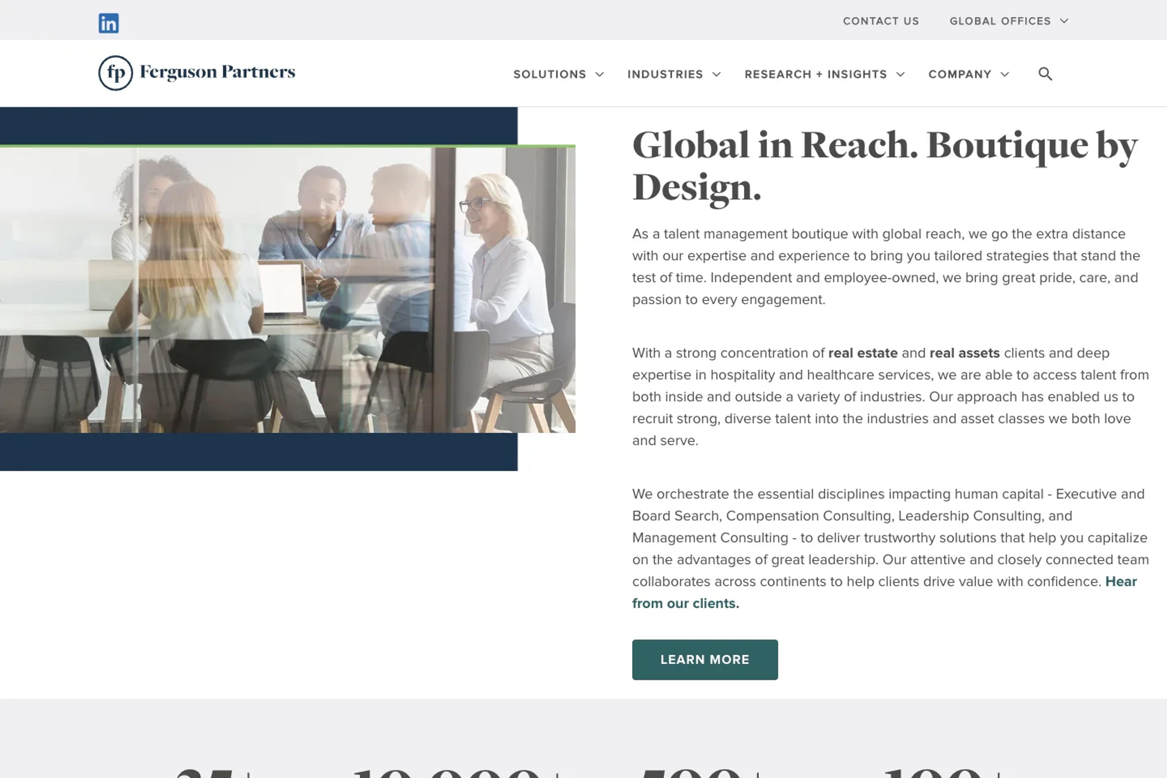Click the 'Ferguson Partners' wordmark text

[x=217, y=72]
